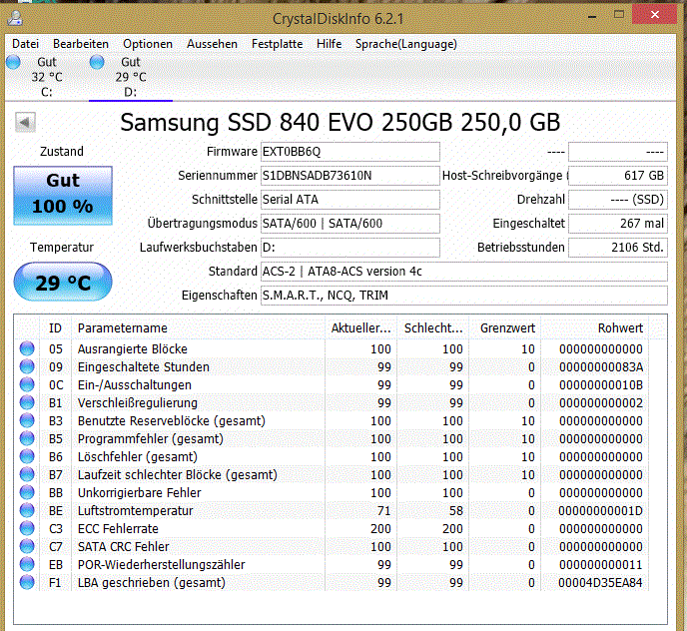687x631 pixels.
Task: Click the Laufwerksbuchstaben field D:
Action: click(x=350, y=248)
